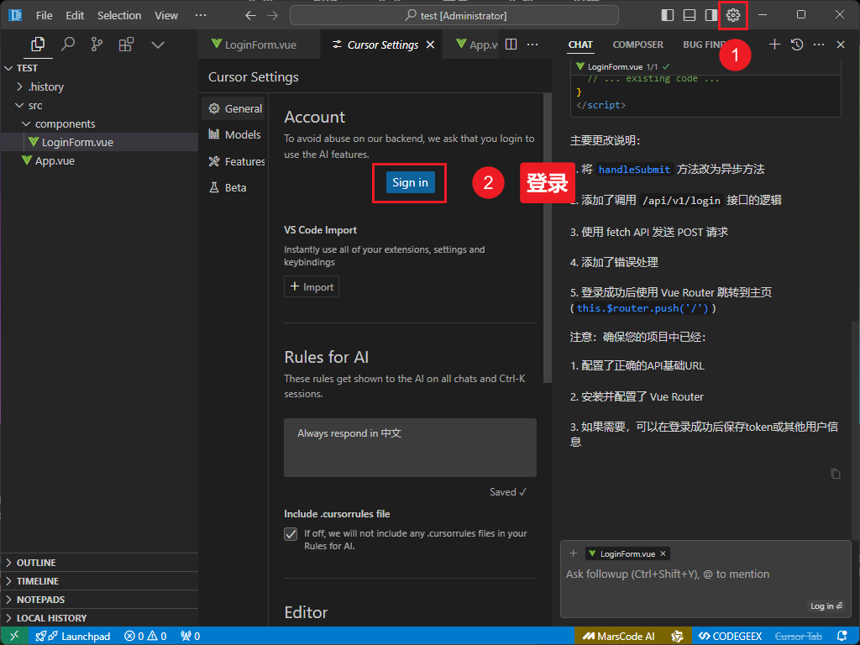The image size is (860, 645).
Task: Split the editor right
Action: click(511, 45)
